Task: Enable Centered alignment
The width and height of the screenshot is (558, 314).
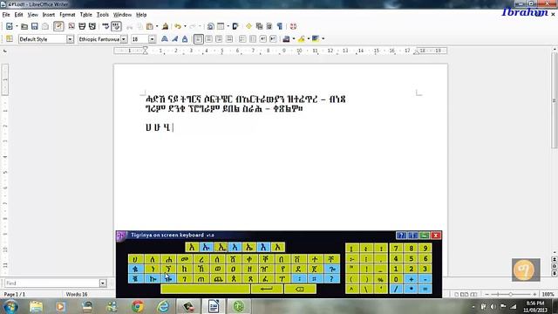Action: (x=209, y=38)
